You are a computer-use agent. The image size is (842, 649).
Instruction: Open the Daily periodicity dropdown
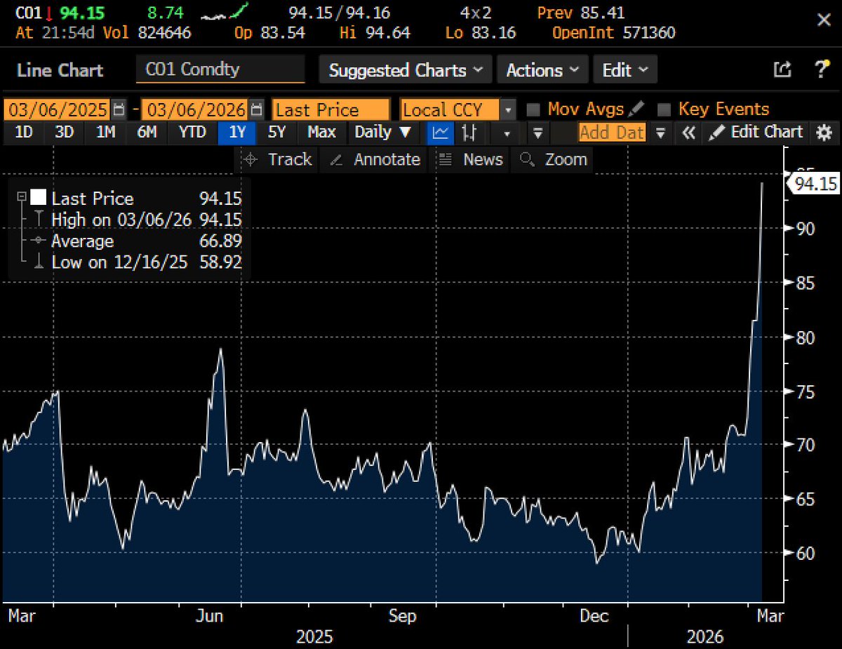[383, 132]
